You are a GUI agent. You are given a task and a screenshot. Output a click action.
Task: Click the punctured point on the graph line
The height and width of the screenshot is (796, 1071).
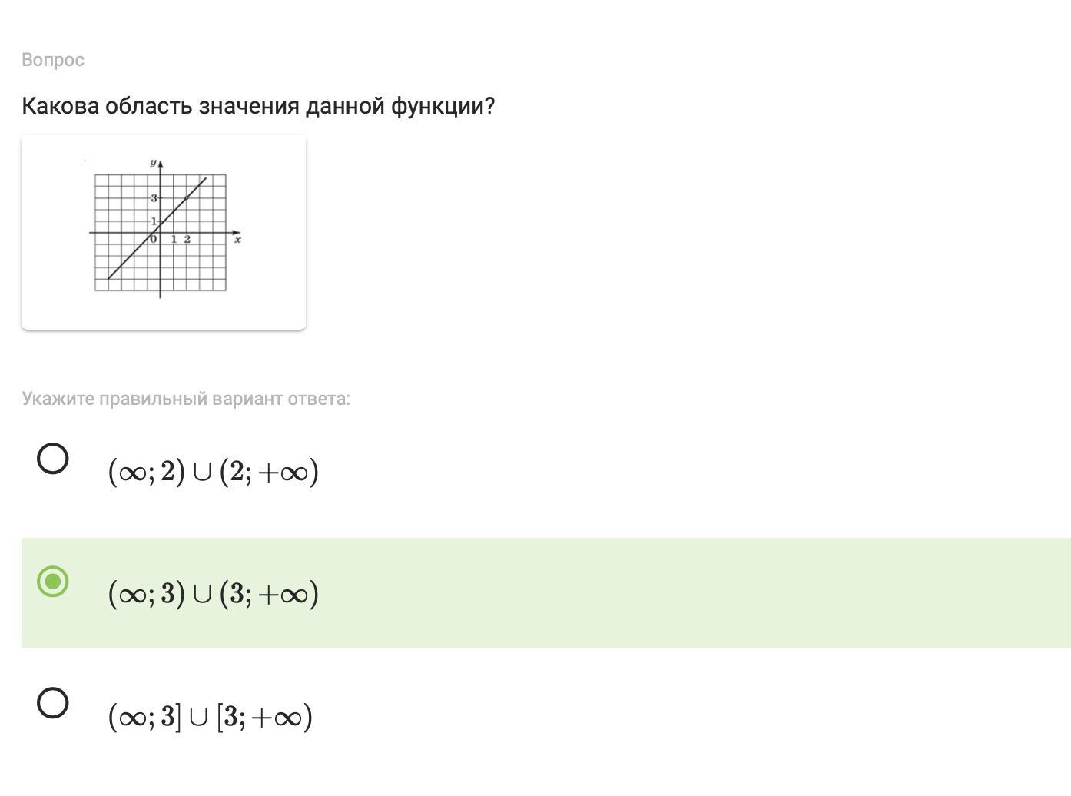tap(187, 198)
